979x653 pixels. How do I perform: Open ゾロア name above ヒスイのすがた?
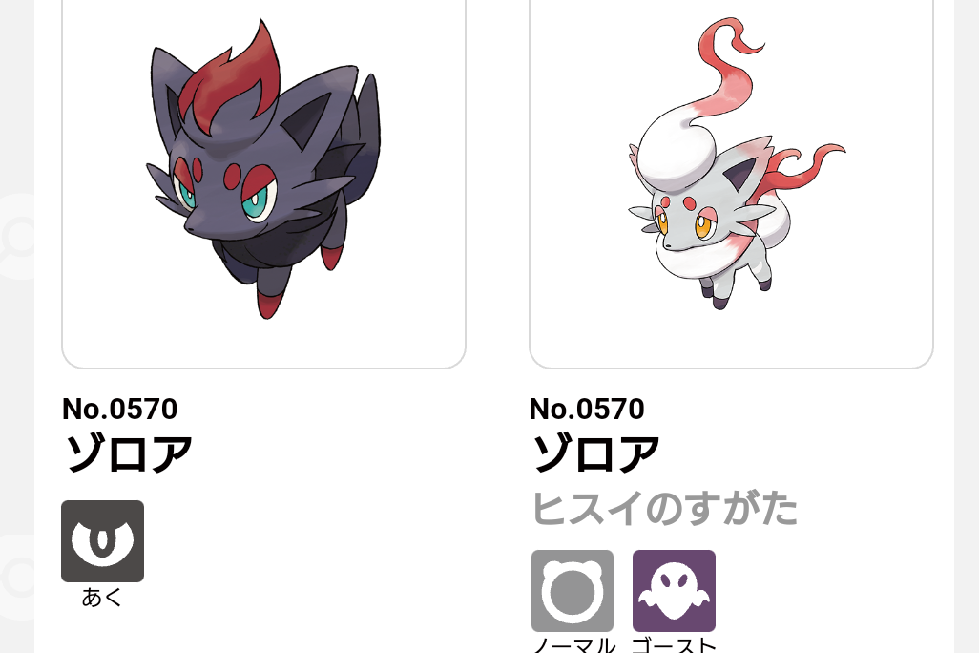(x=595, y=453)
